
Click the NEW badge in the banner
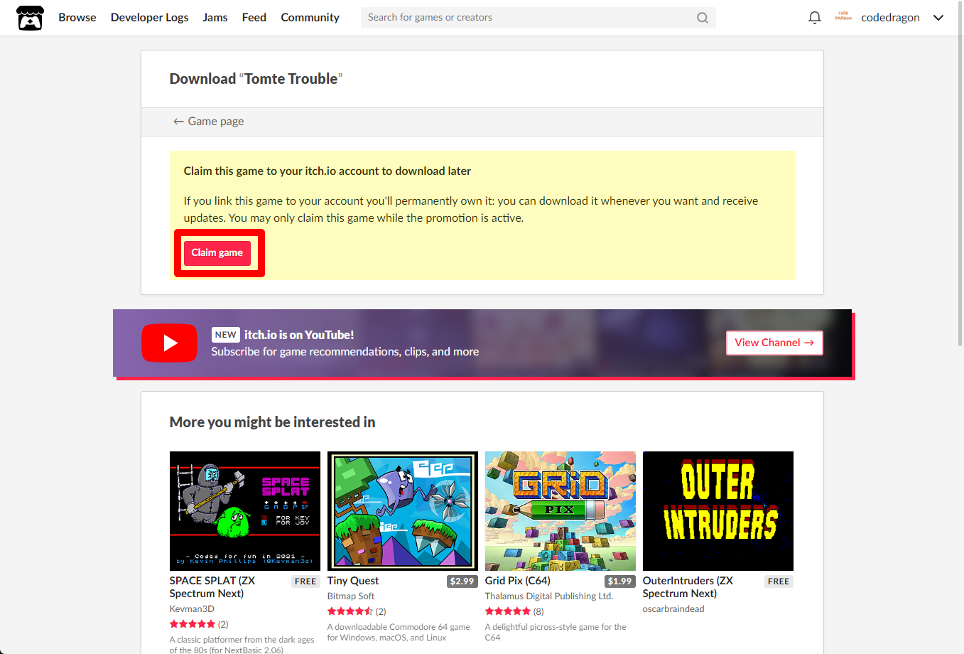226,335
